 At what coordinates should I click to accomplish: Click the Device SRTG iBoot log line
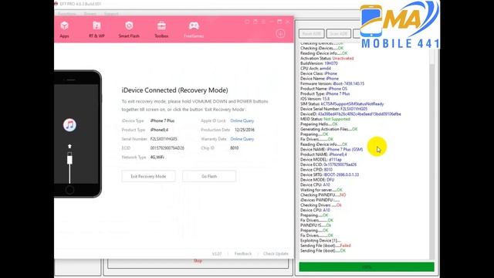coord(330,175)
